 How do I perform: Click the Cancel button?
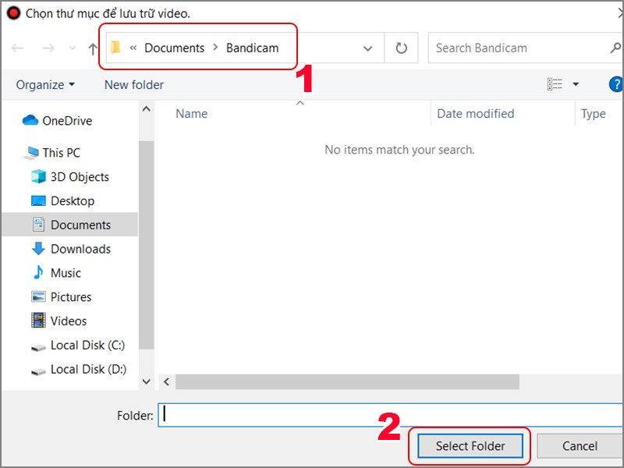click(580, 446)
